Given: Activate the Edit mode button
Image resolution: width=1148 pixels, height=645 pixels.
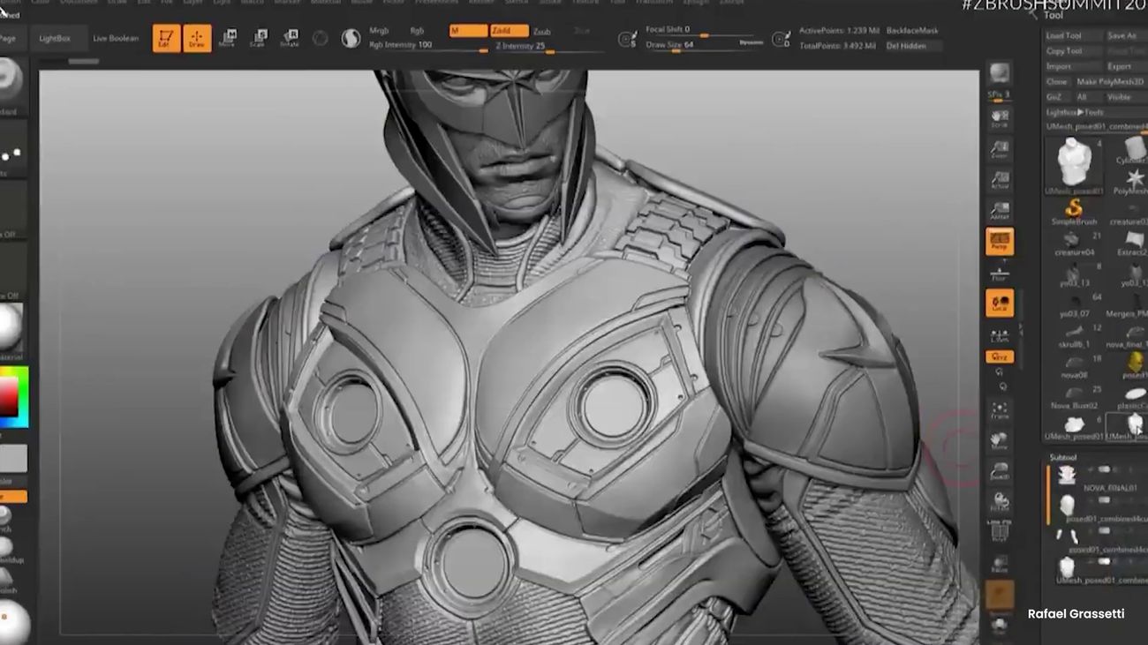Looking at the screenshot, I should 166,38.
